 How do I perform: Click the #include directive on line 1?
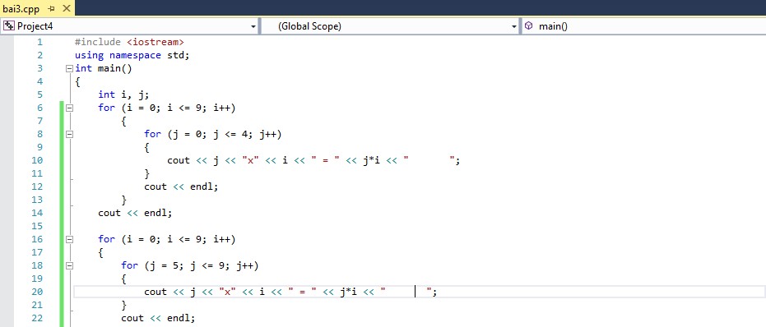pos(98,42)
